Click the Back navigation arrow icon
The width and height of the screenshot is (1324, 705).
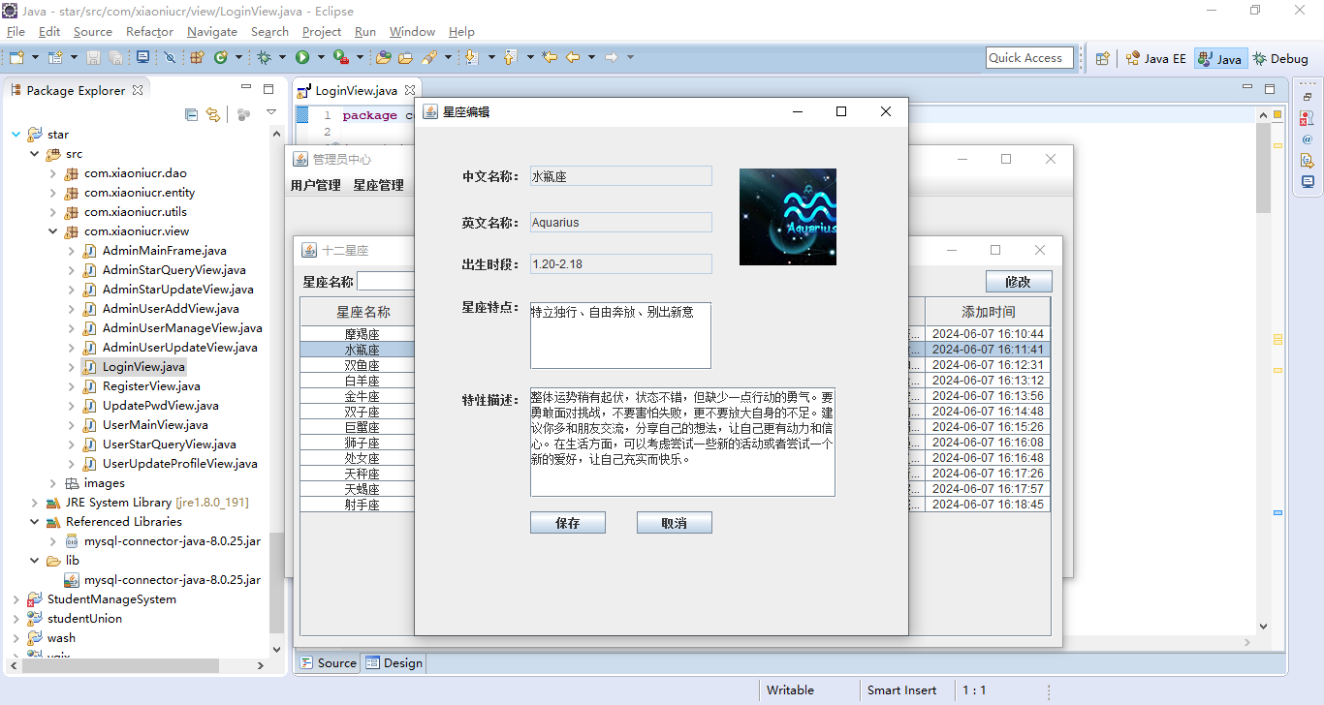coord(573,57)
